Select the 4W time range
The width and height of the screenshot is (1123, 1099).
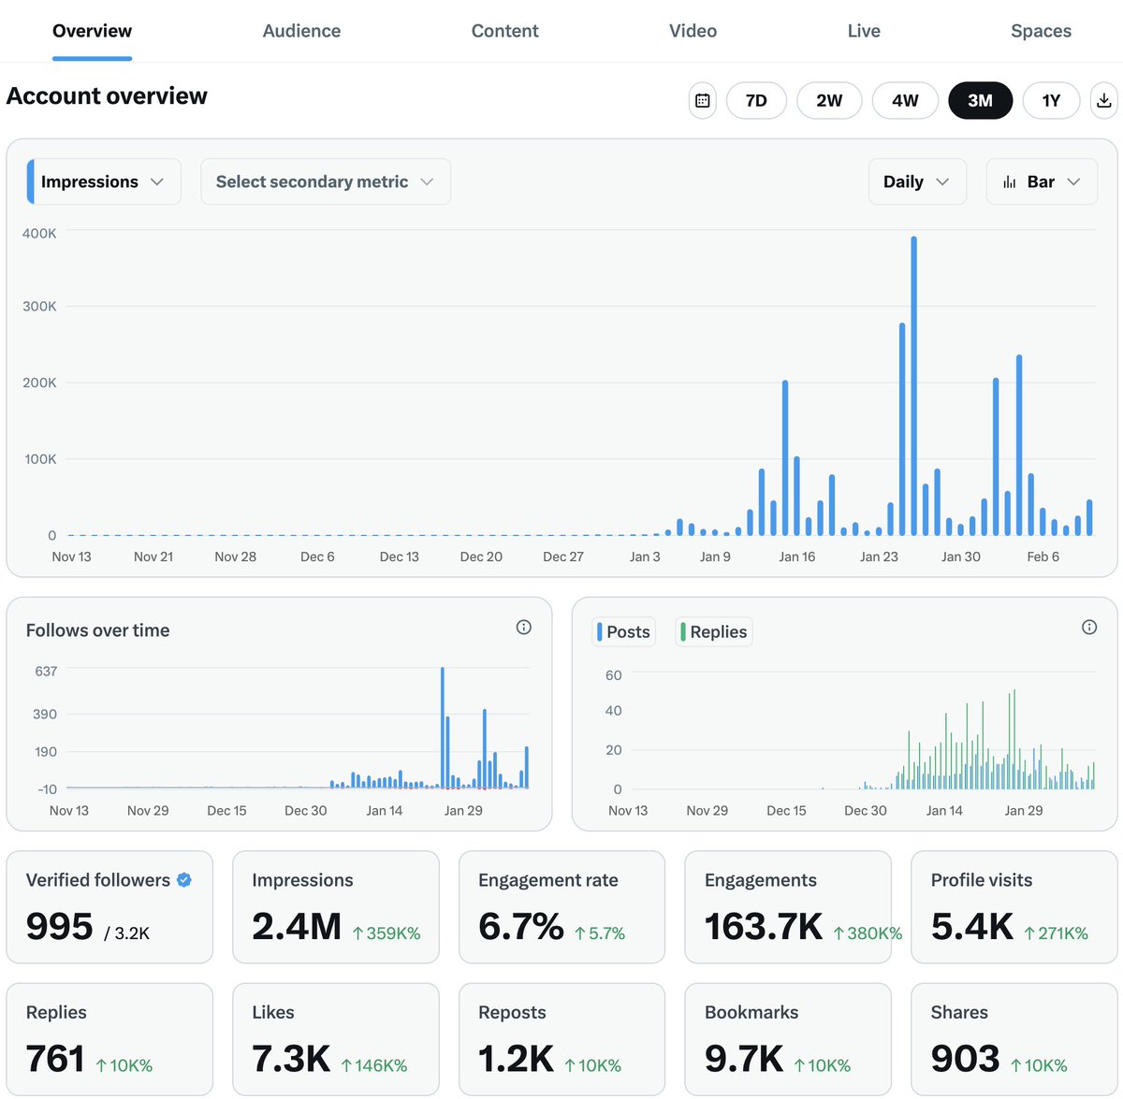point(905,100)
